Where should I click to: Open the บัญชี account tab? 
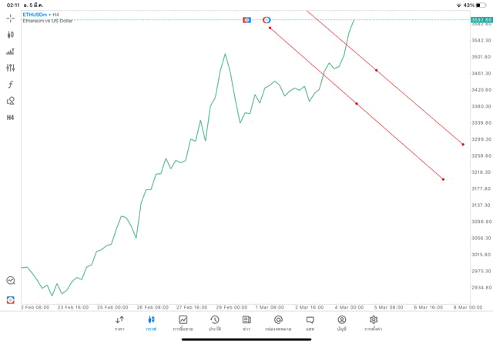341,322
